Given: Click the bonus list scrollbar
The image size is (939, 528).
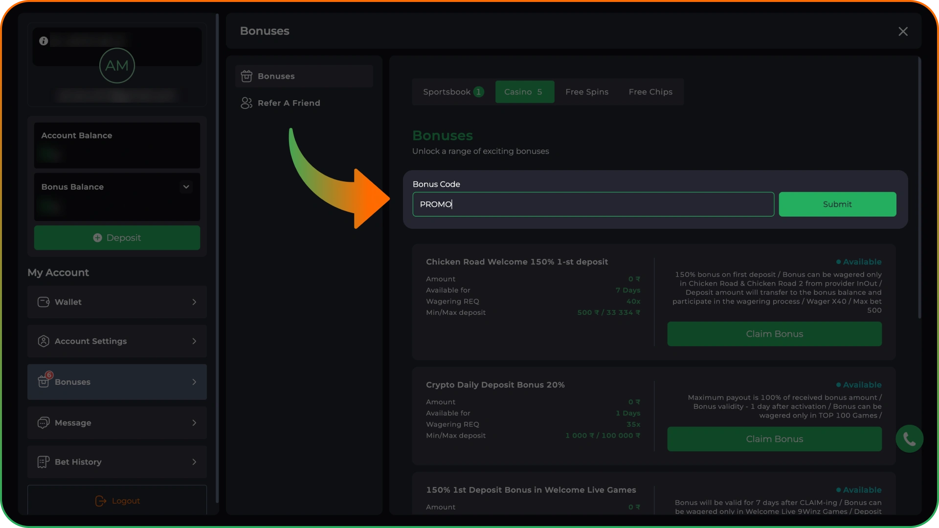Looking at the screenshot, I should pos(919,188).
